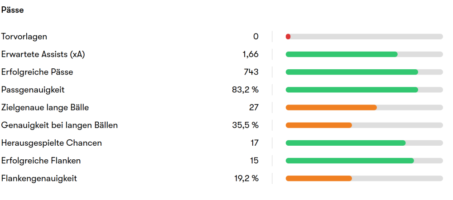Click Genauigkeit bei langen Bällen label
This screenshot has width=453, height=200.
coord(59,125)
